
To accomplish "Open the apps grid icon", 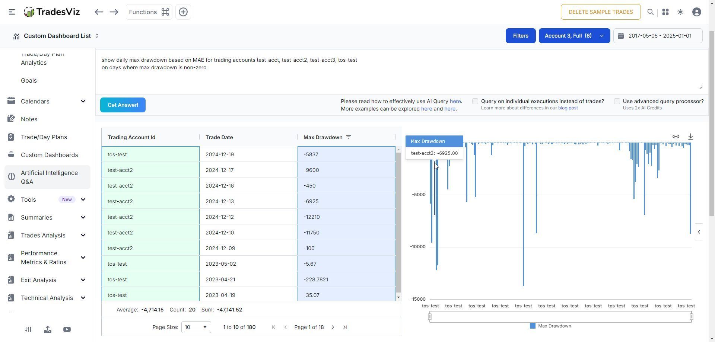I will [x=665, y=12].
